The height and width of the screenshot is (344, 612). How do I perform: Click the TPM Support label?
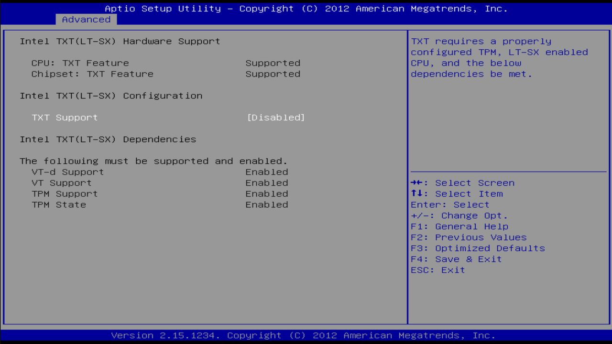pyautogui.click(x=65, y=194)
